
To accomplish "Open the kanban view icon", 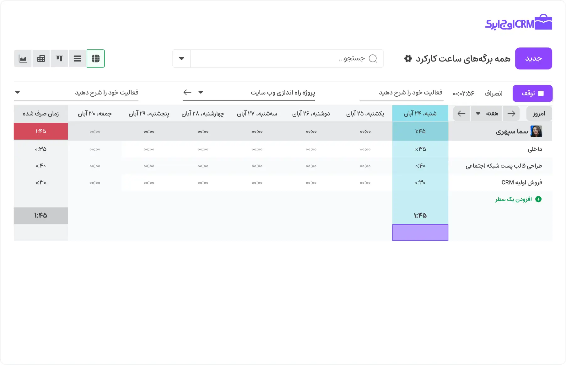I will (x=59, y=58).
